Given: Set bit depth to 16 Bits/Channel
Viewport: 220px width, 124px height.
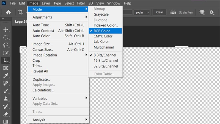Looking at the screenshot, I should 106,61.
